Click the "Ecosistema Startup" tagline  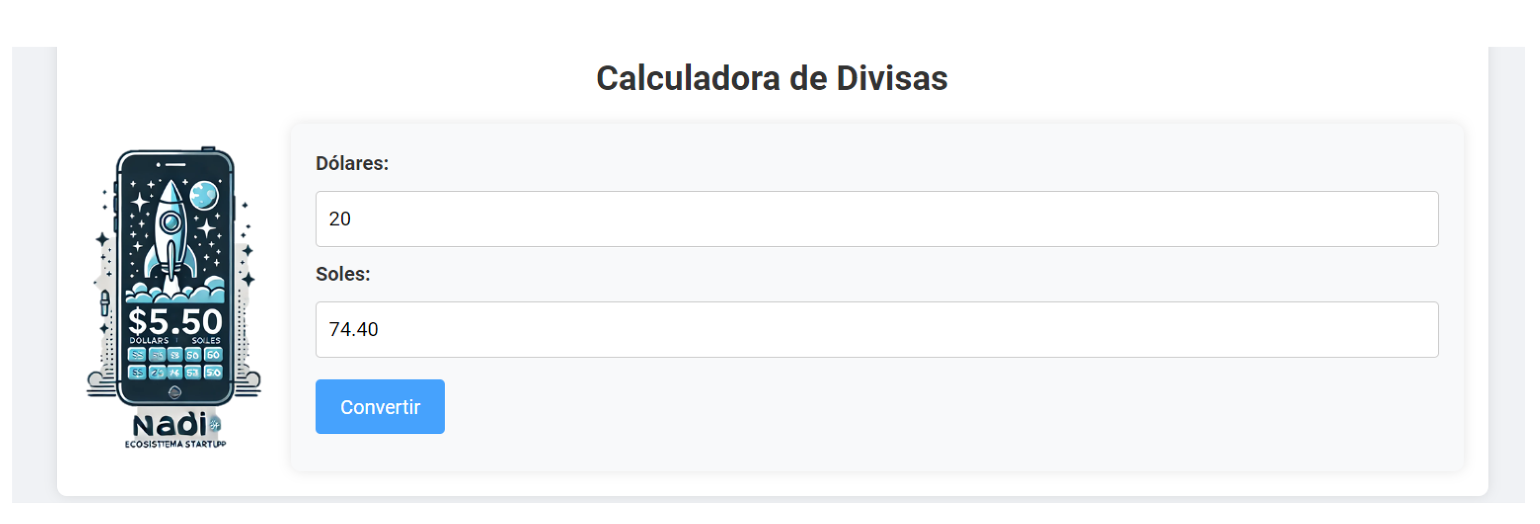(x=175, y=444)
